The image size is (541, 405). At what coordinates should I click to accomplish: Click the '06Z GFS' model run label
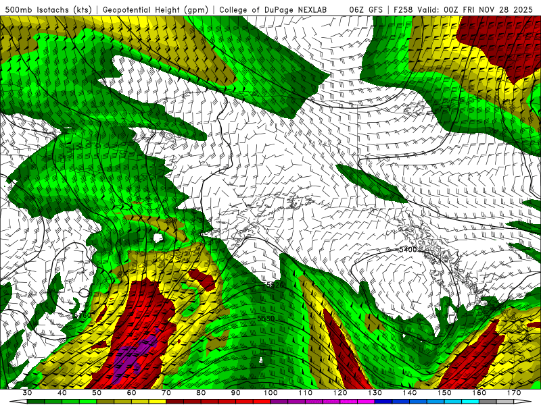click(366, 10)
